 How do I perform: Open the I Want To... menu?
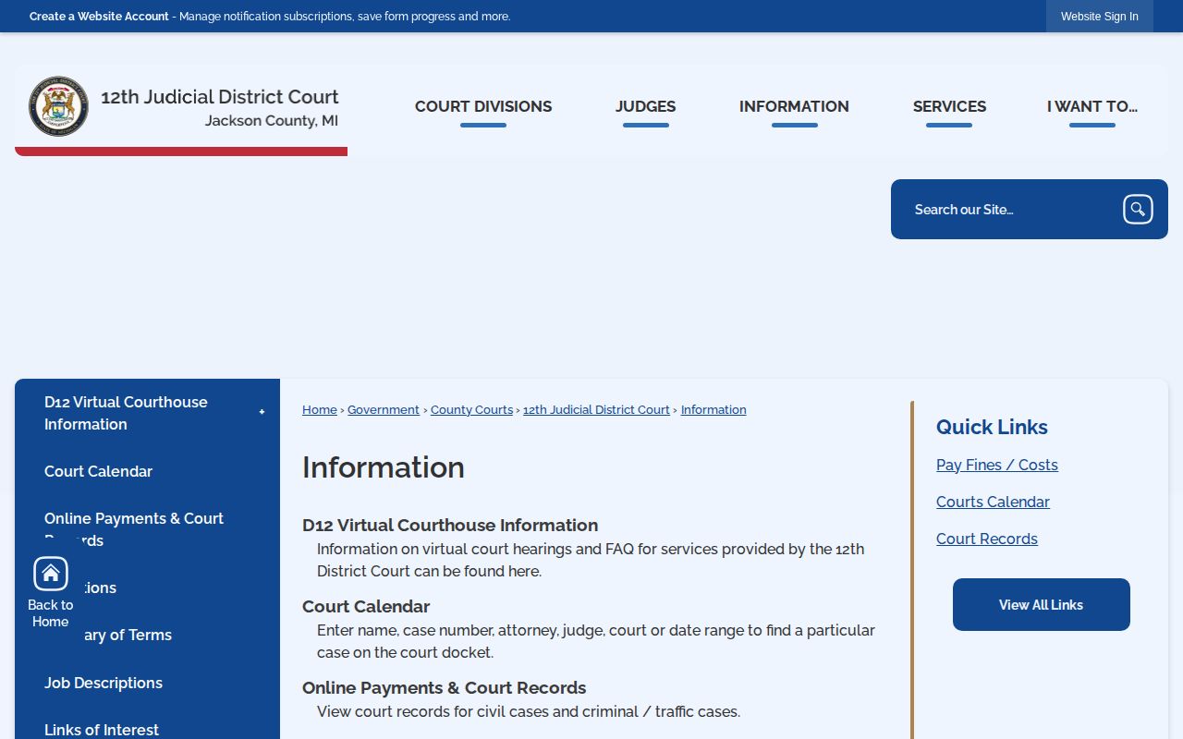tap(1092, 107)
